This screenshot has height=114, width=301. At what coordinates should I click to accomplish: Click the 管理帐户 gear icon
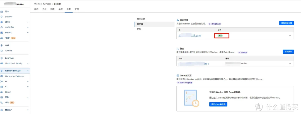2,110
